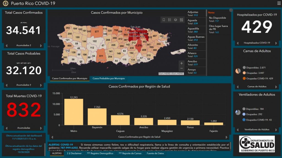Viewport: 282px width, 158px height.
Task: Zoom out on the map with minus button
Action: click(x=181, y=68)
